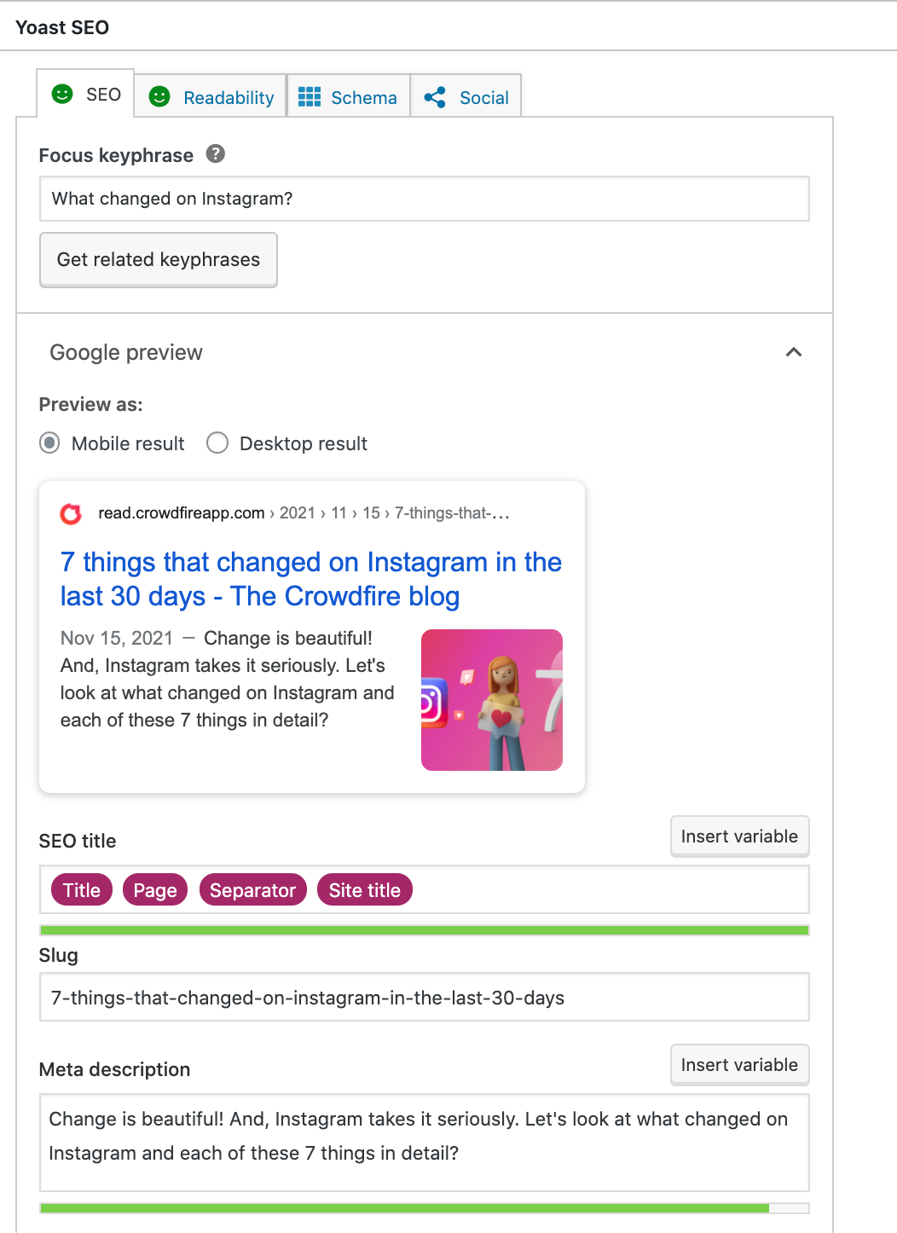
Task: Click Insert variable for Meta description
Action: 739,1065
